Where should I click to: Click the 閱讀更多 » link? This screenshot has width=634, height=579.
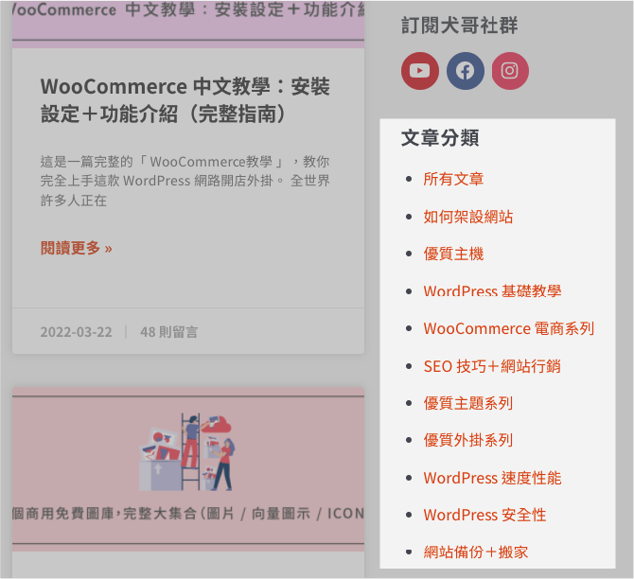pyautogui.click(x=77, y=248)
